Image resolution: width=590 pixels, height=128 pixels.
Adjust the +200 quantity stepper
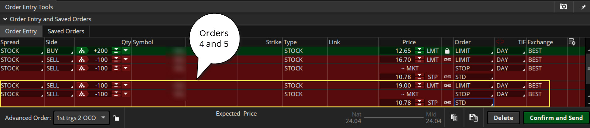[116, 51]
